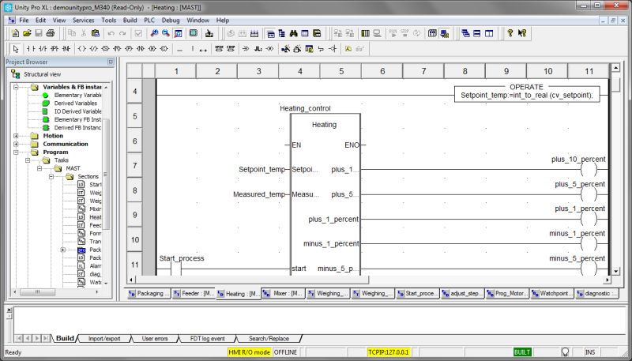Viewport: 632px width, 361px height.
Task: Switch to the Packaging section tab
Action: point(149,294)
